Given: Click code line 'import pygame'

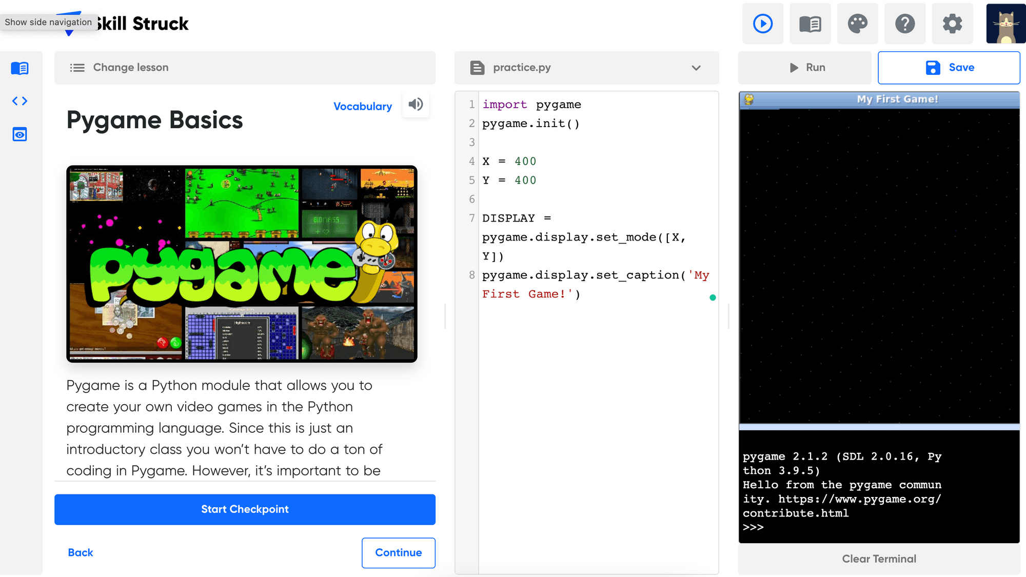Looking at the screenshot, I should coord(531,105).
